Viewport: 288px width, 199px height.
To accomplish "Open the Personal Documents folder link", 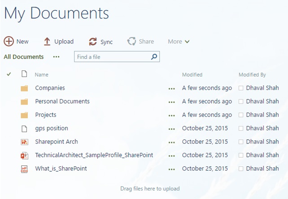I will pyautogui.click(x=62, y=101).
